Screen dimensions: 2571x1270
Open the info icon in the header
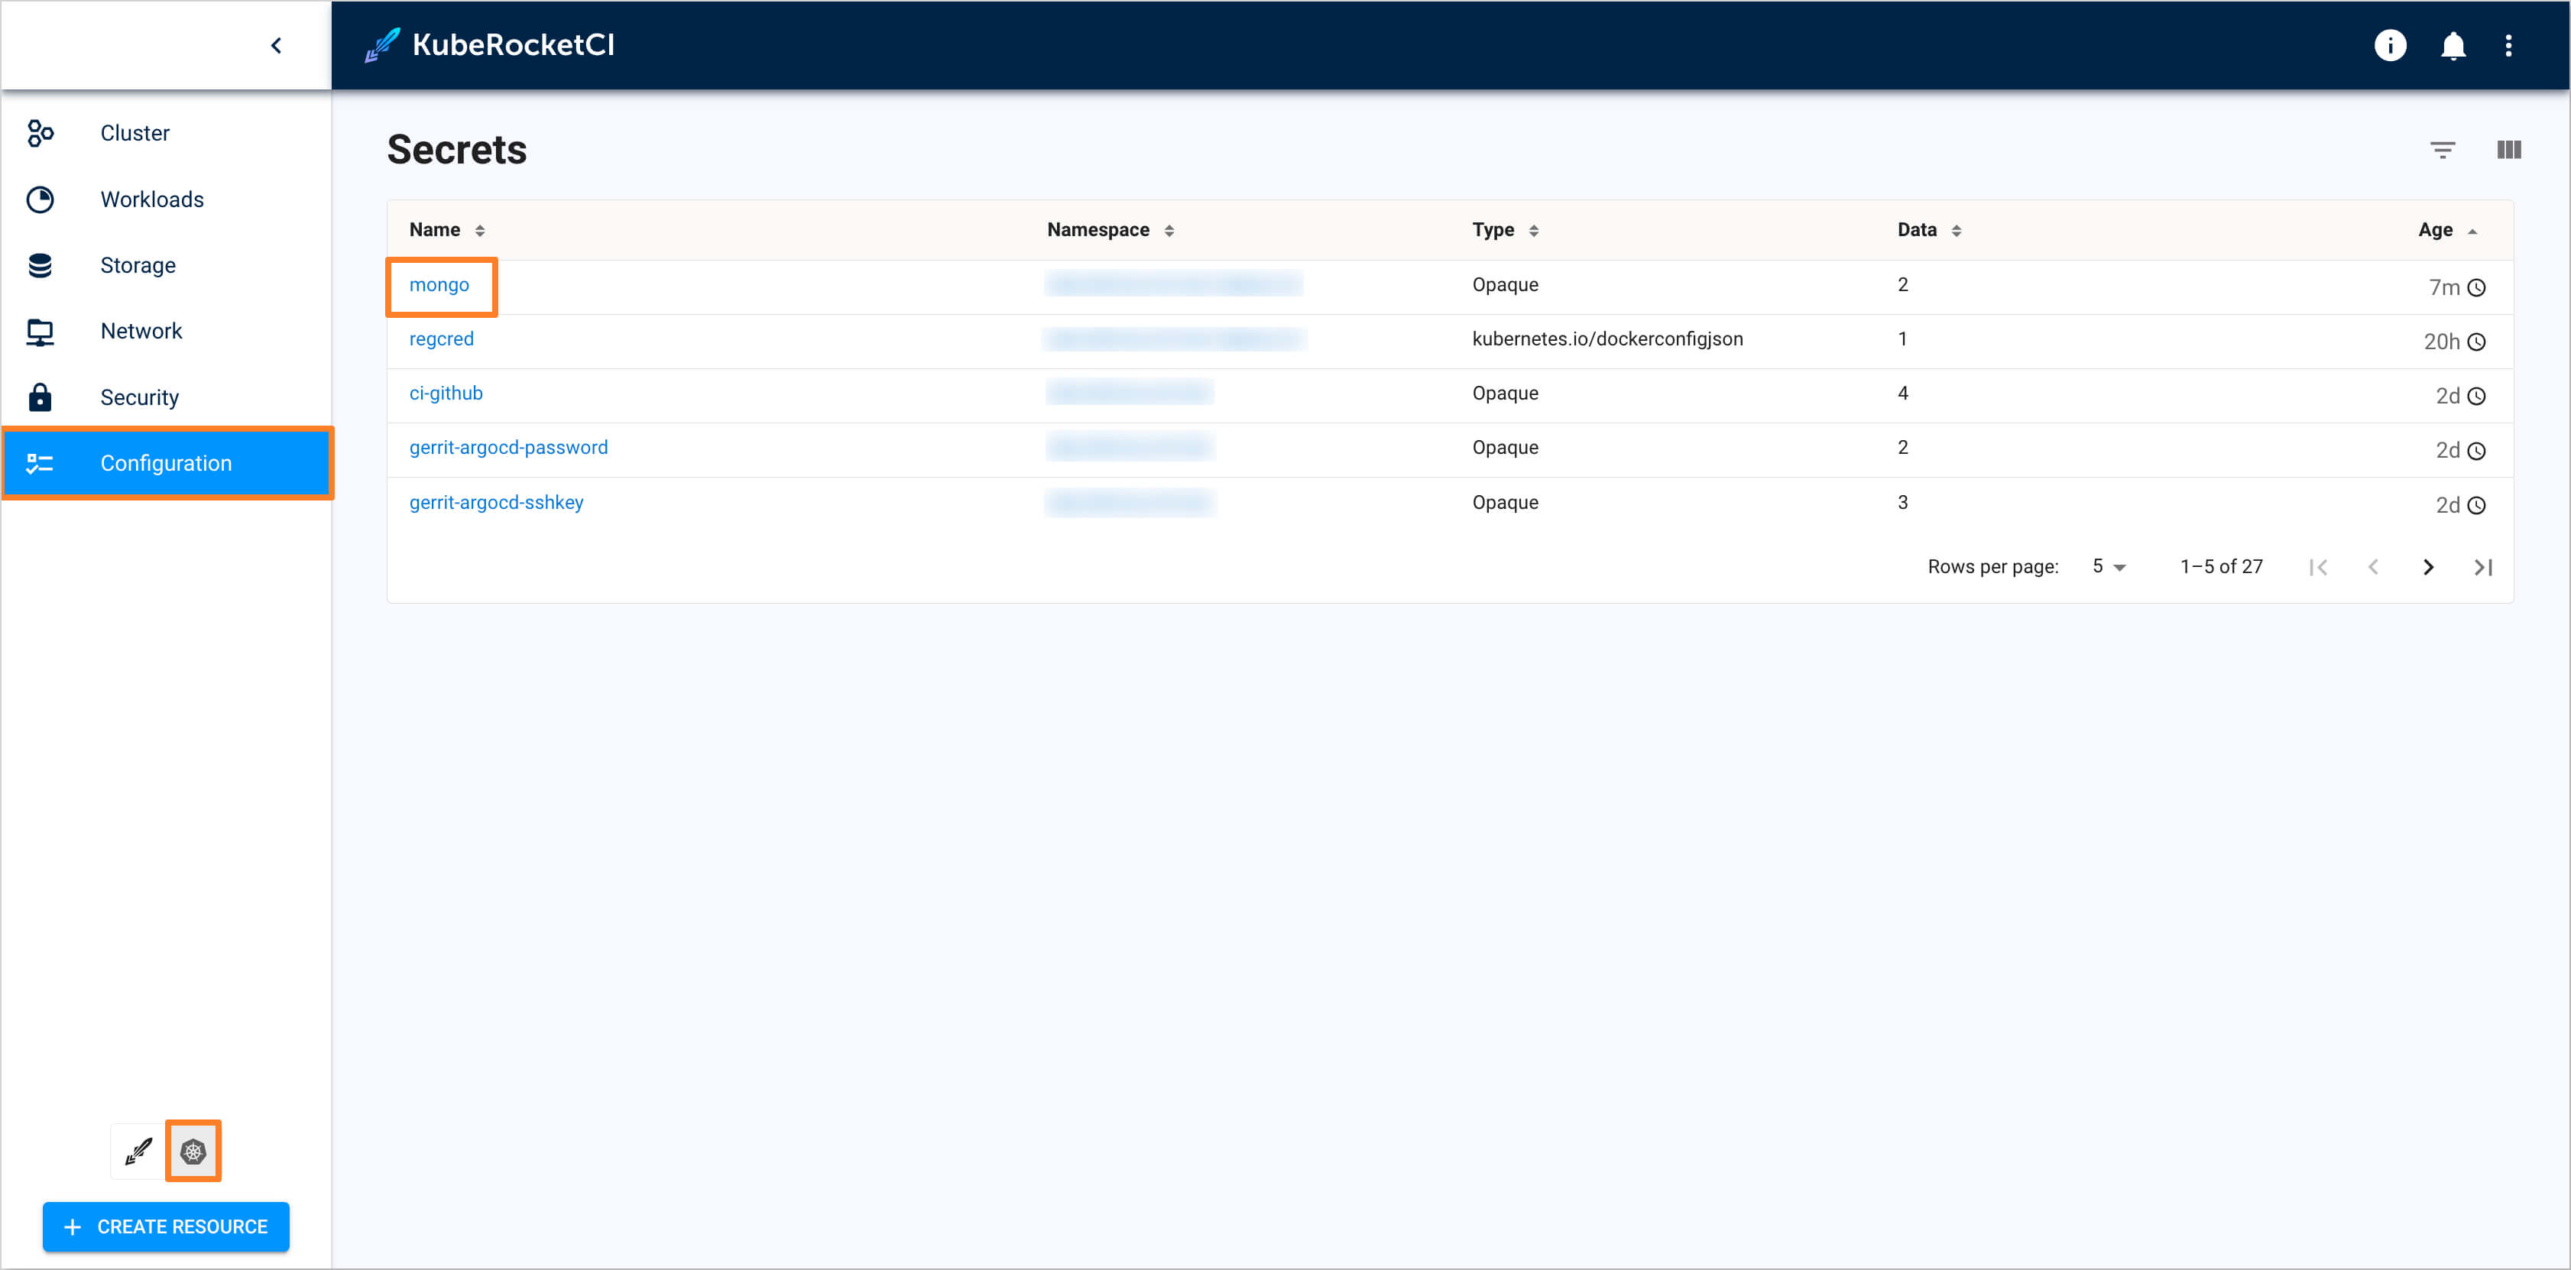2389,46
